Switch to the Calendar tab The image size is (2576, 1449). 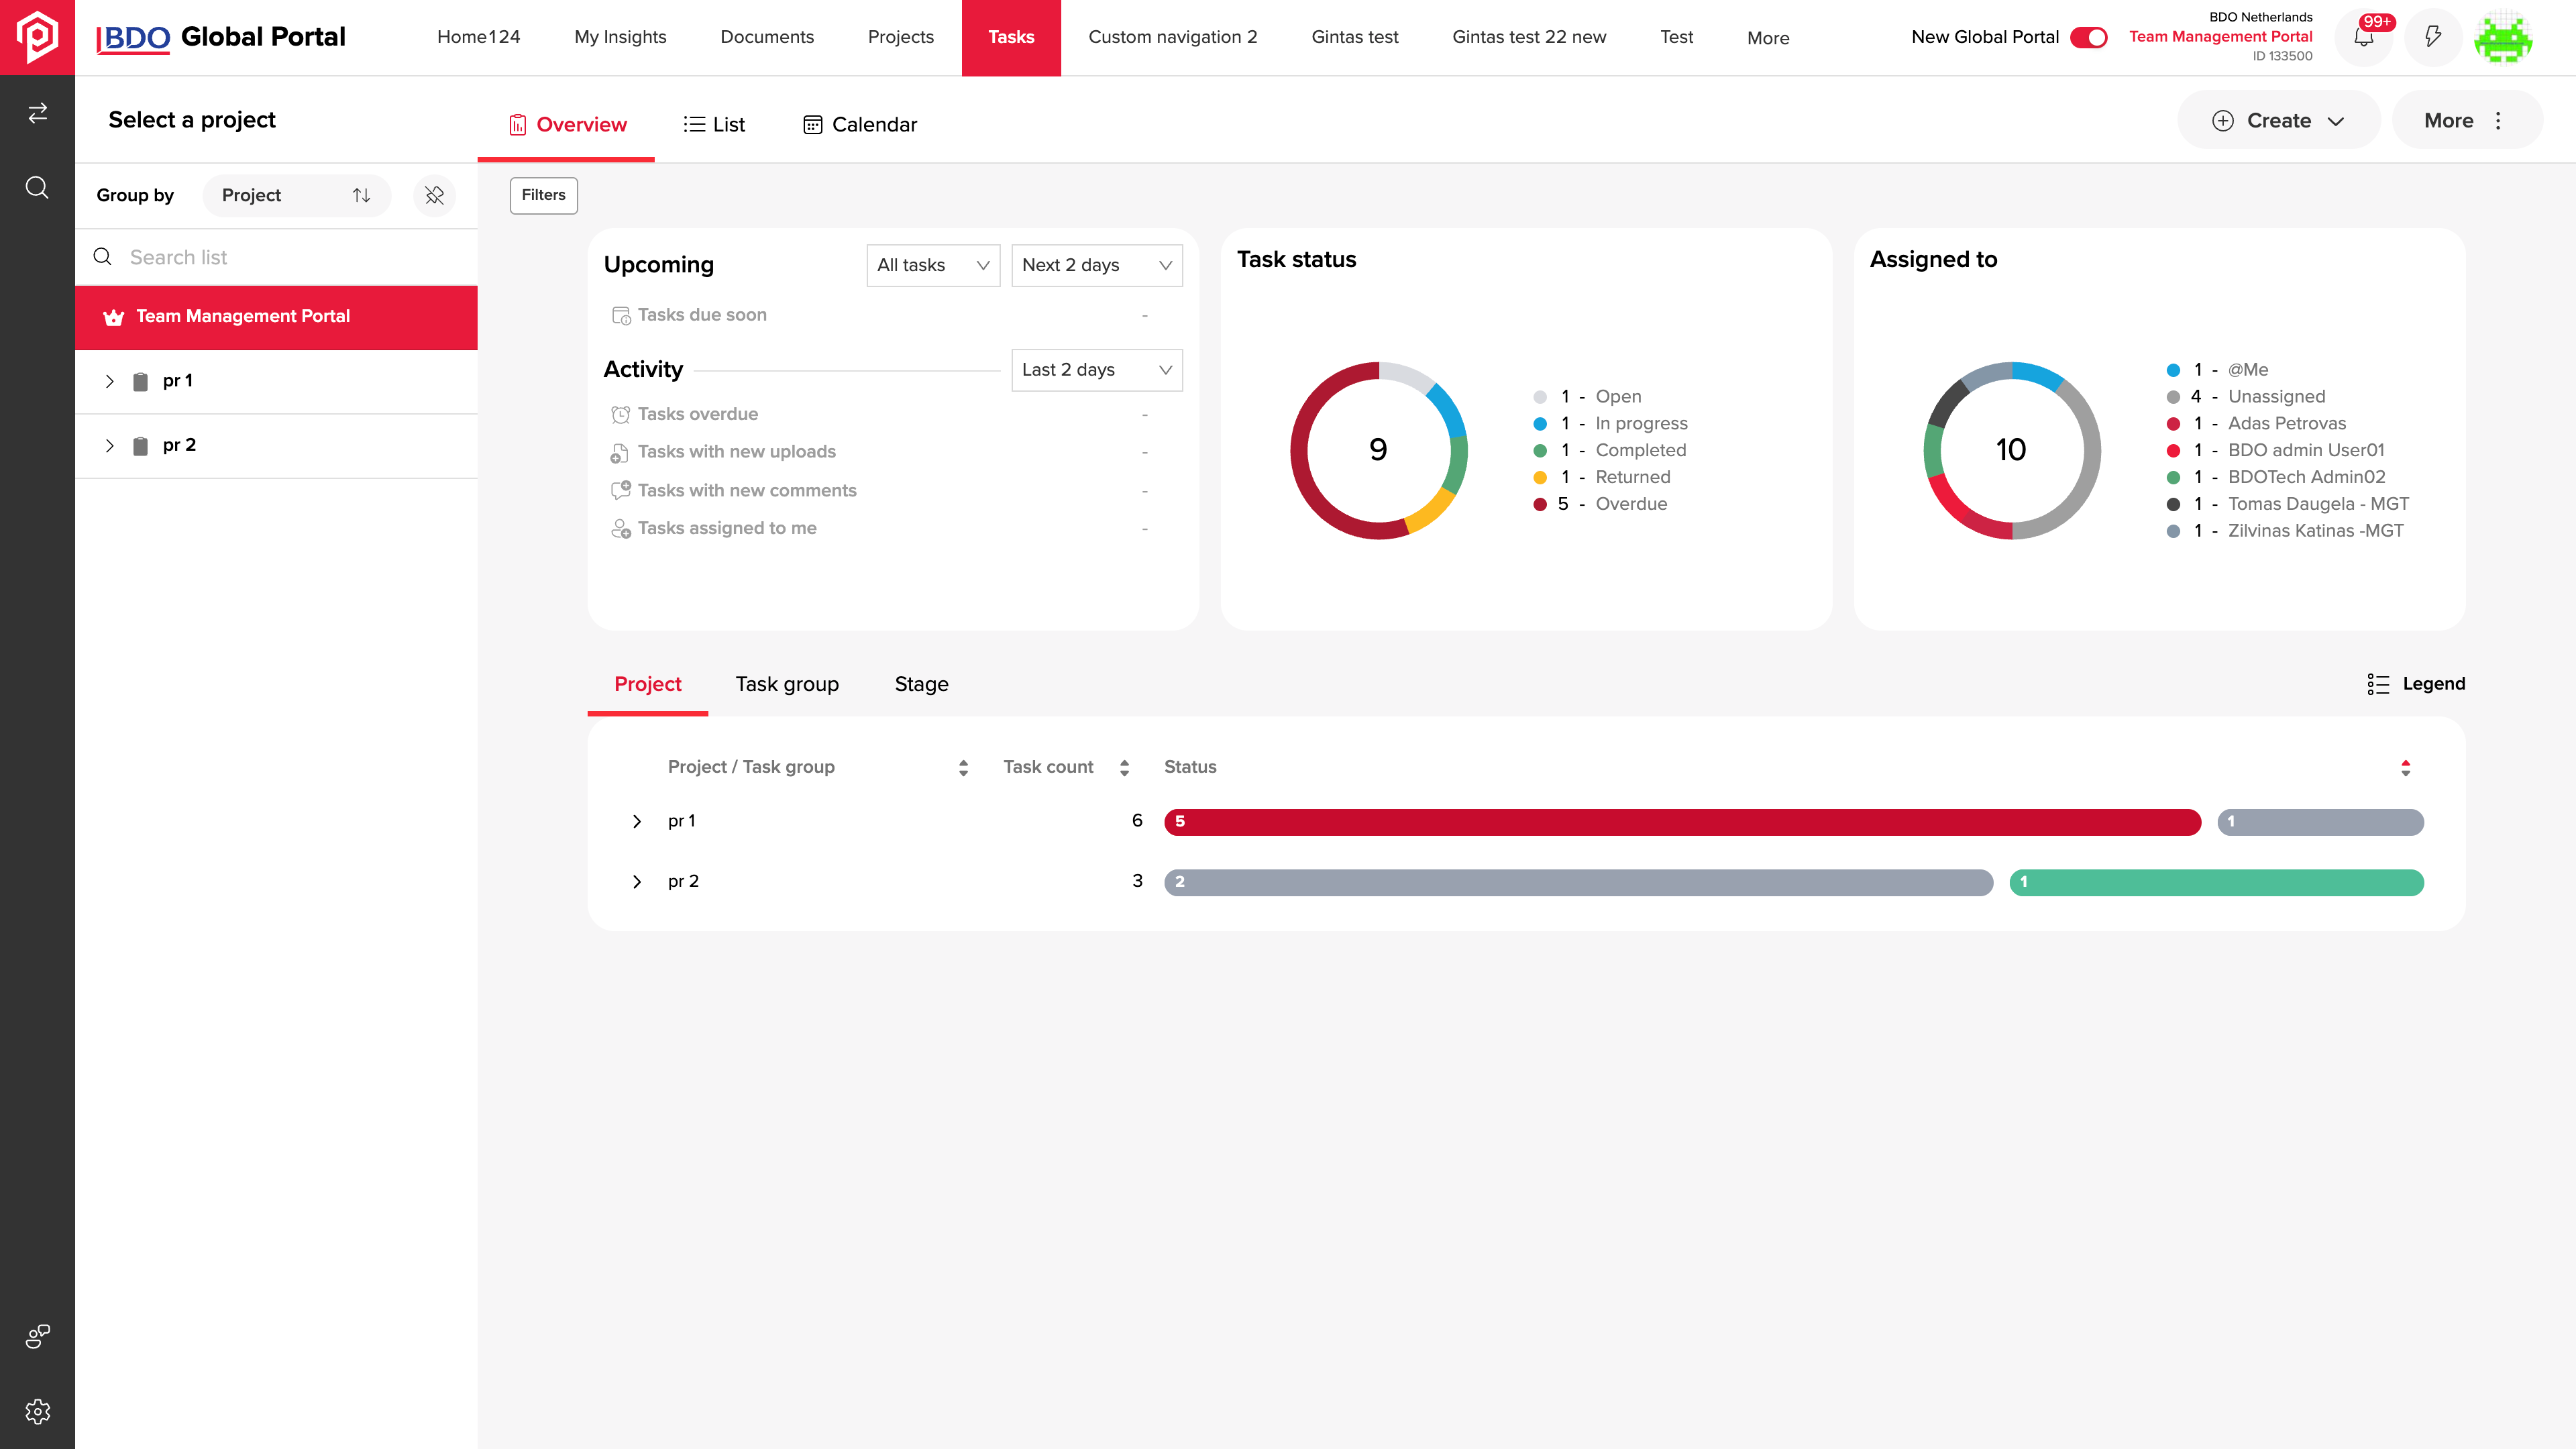(860, 124)
